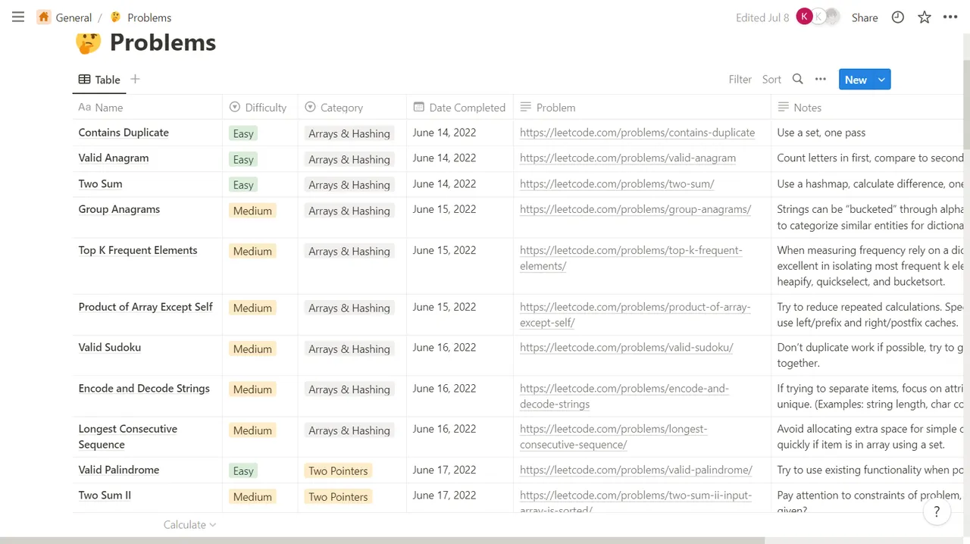The height and width of the screenshot is (544, 970).
Task: Open the help question mark button
Action: tap(937, 512)
